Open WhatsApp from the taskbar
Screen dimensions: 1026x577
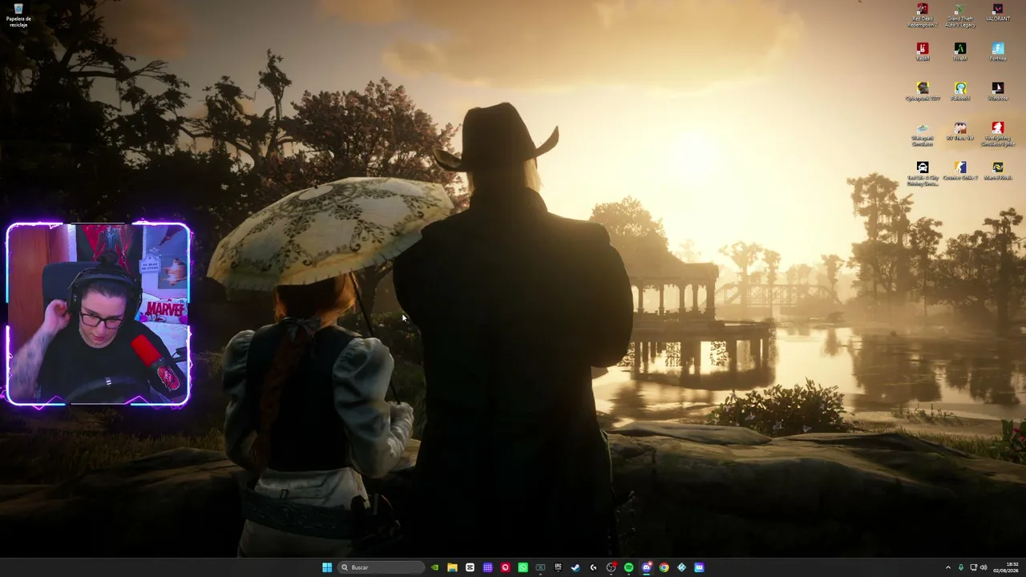point(523,567)
